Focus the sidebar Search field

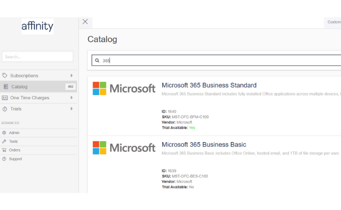37,57
